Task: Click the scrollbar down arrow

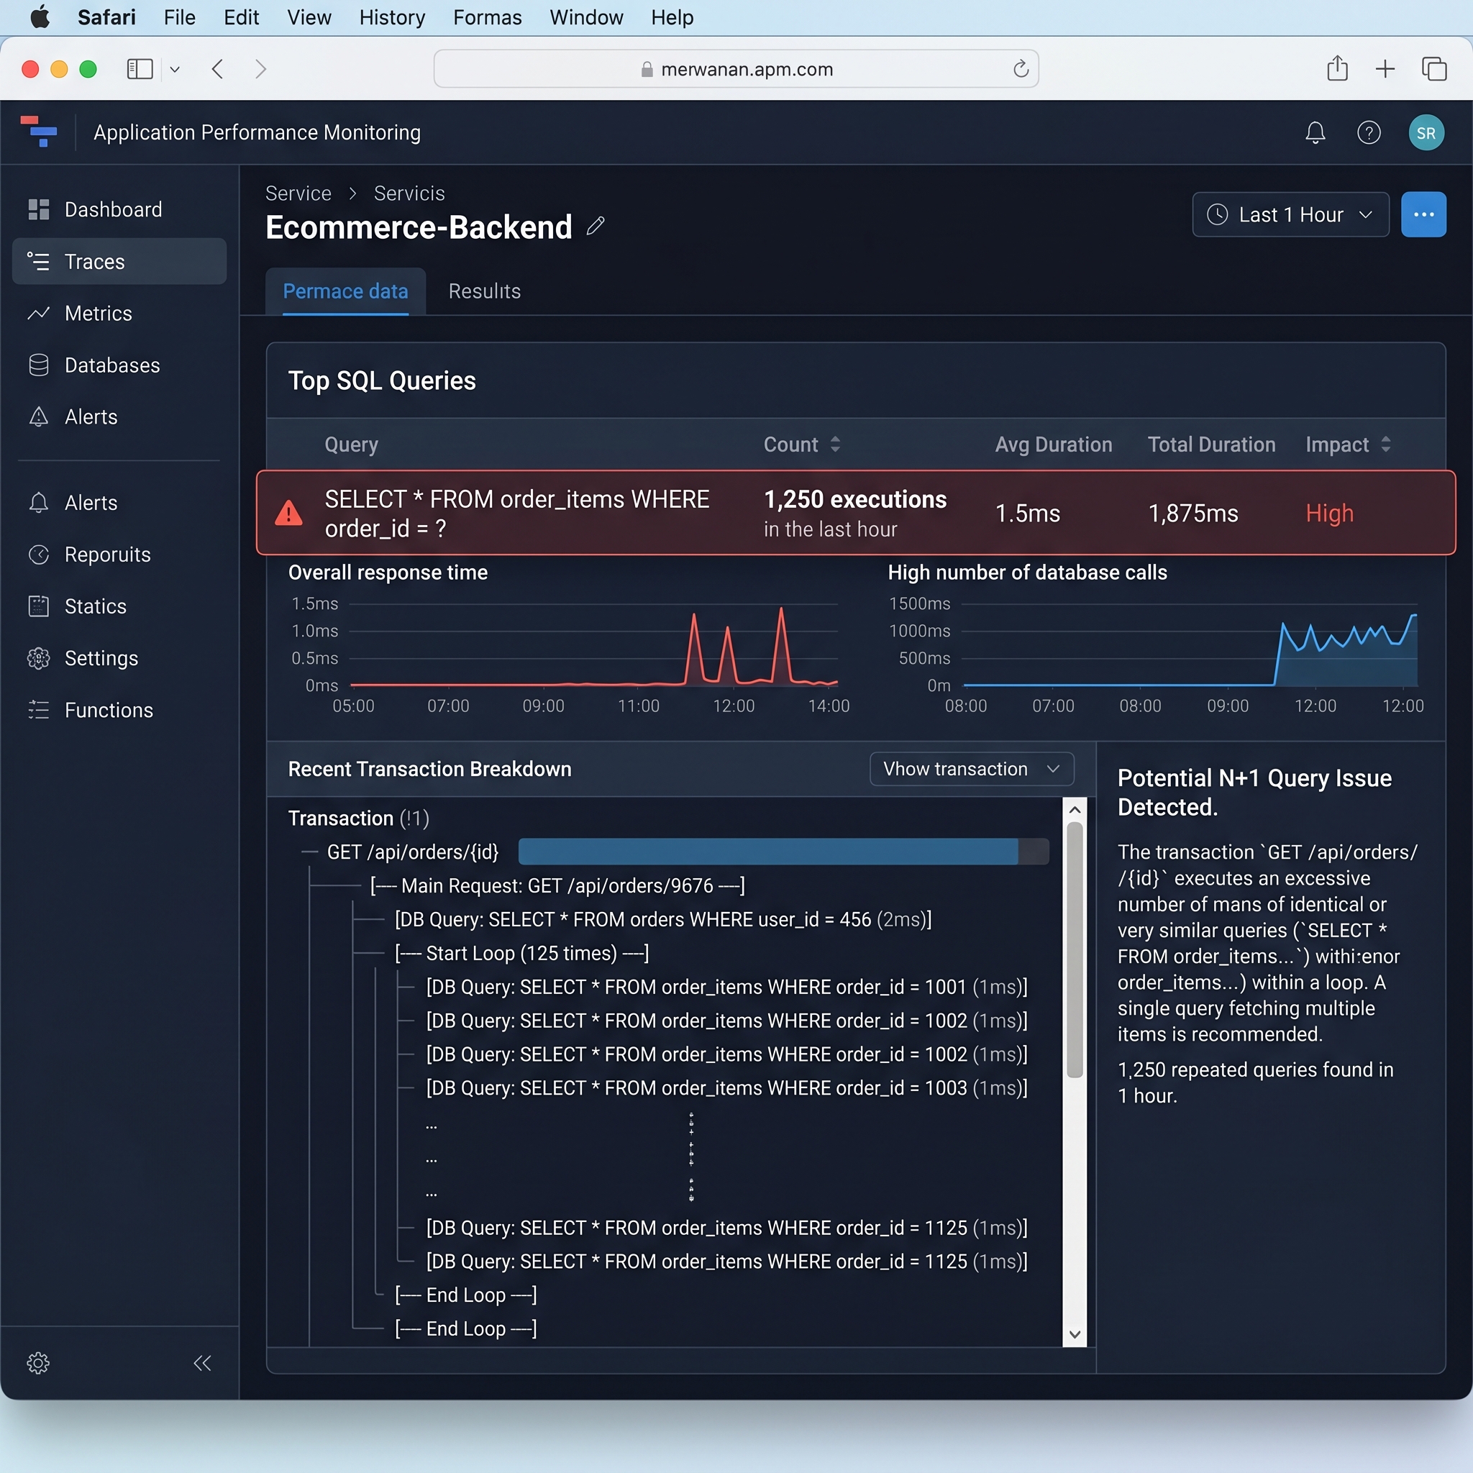Action: (x=1075, y=1334)
